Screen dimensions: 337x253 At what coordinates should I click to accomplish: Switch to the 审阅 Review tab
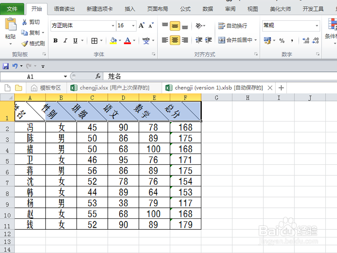230,9
